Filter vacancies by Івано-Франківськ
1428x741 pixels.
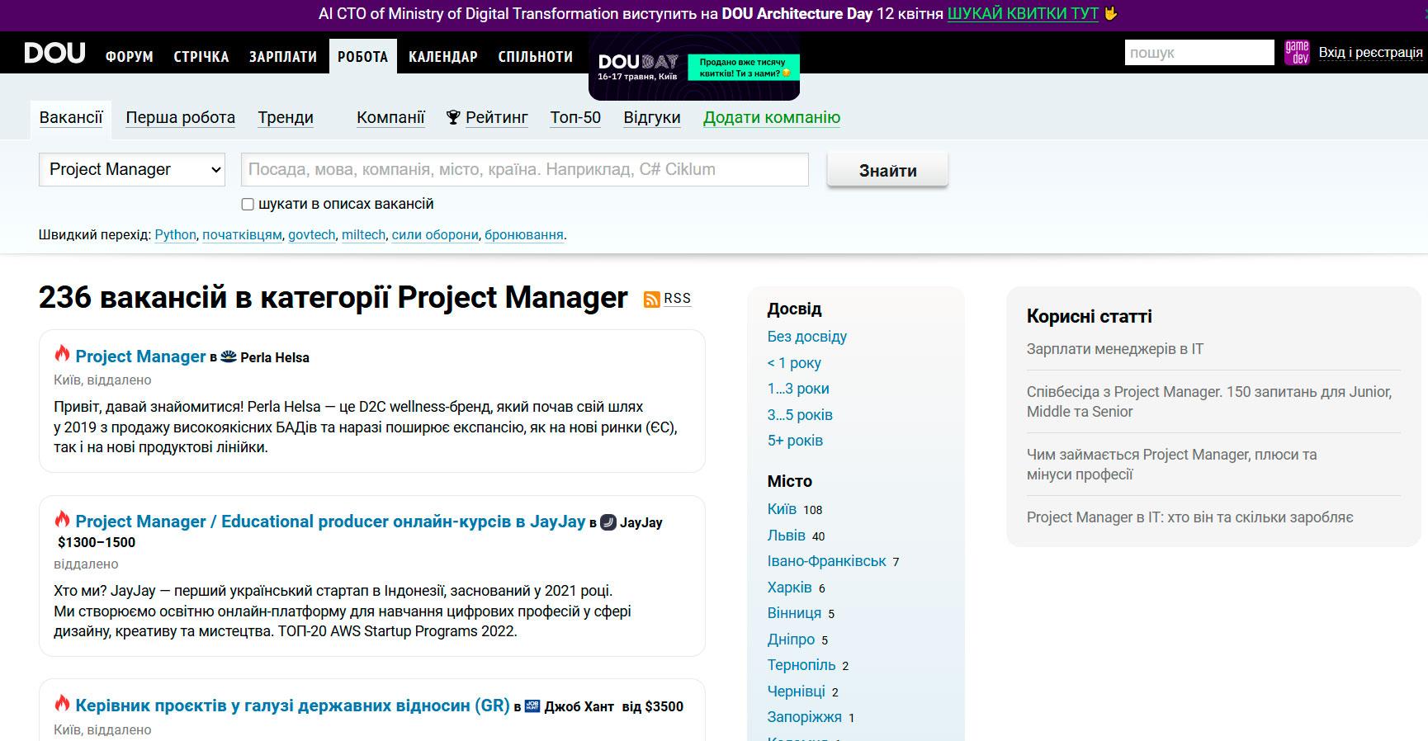click(826, 561)
